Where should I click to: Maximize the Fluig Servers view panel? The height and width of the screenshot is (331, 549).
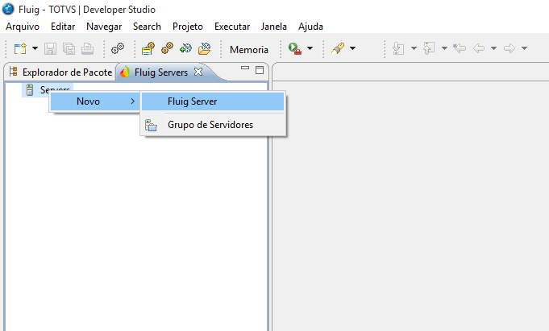pyautogui.click(x=260, y=70)
